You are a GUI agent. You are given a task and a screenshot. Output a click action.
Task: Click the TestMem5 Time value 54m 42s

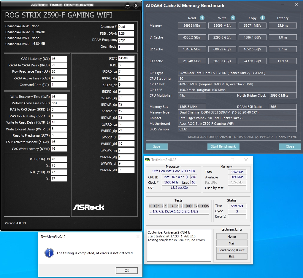pos(237,206)
